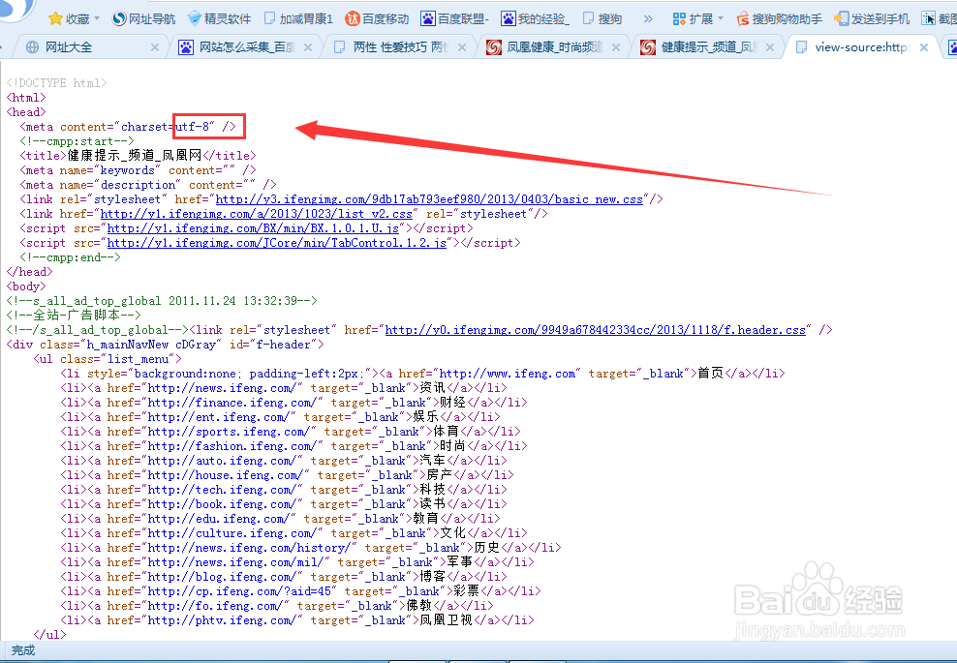Click the <!DOCTYPE html> line
The image size is (957, 663).
click(57, 83)
